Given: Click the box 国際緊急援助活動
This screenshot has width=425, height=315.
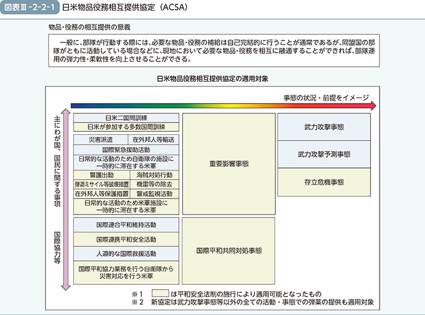Looking at the screenshot, I should click(126, 150).
